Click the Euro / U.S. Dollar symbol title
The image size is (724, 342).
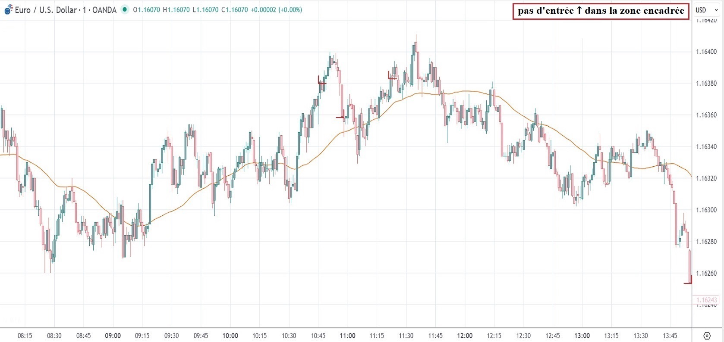(x=66, y=9)
